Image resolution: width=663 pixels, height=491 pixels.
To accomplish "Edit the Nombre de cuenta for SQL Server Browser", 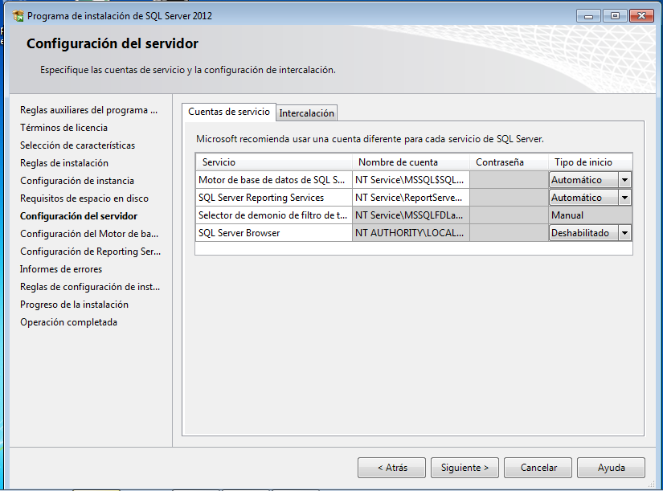I will pos(410,232).
